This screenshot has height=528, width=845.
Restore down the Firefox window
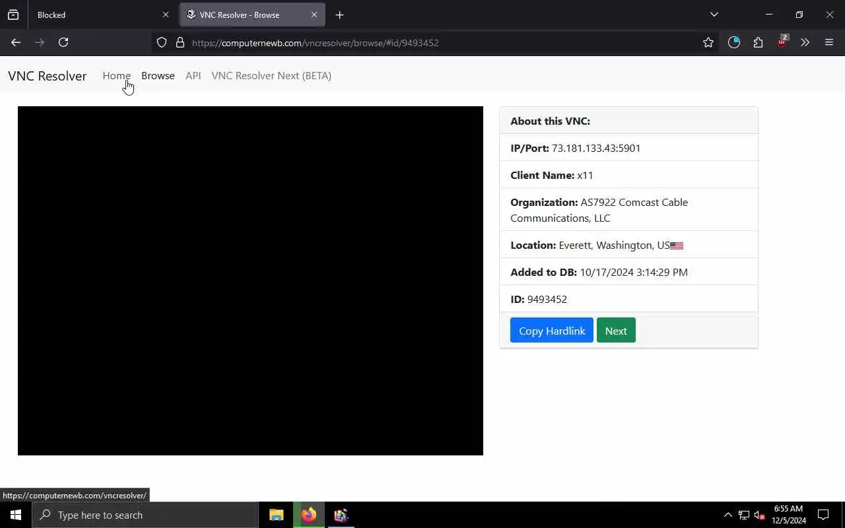click(799, 15)
